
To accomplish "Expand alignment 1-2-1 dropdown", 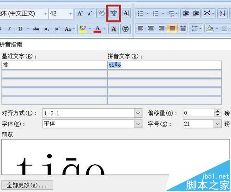I will coord(138,113).
